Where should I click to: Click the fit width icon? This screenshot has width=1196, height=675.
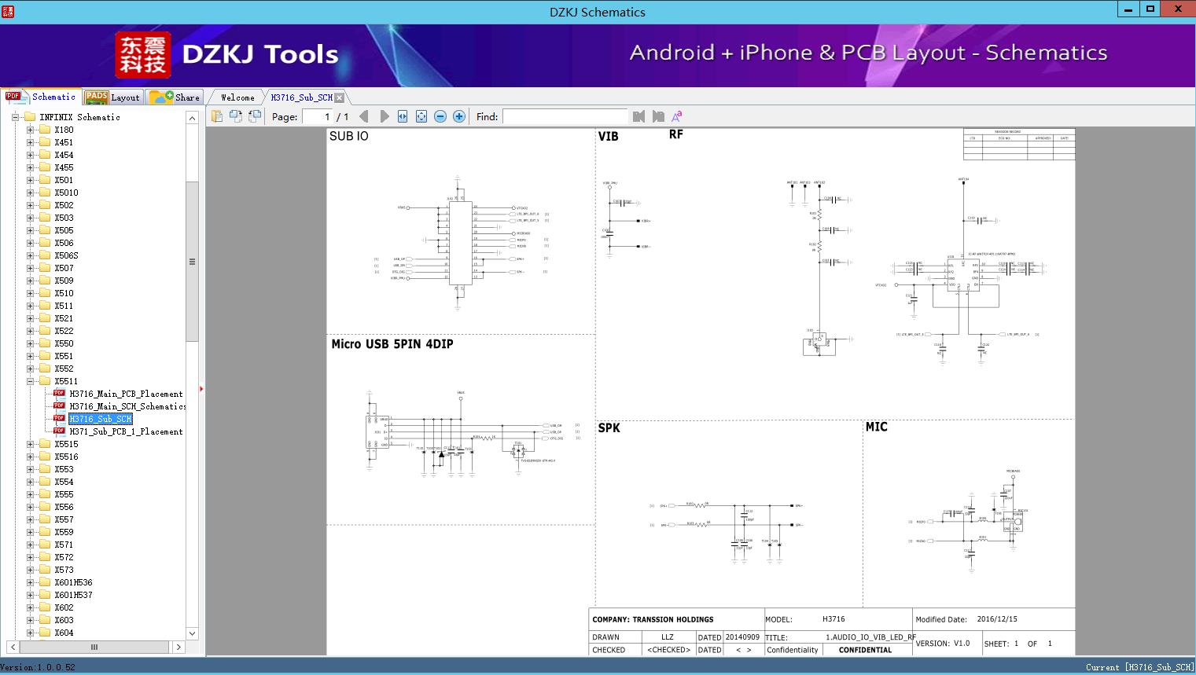403,116
